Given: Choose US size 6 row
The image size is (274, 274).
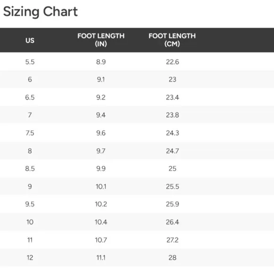Looking at the screenshot, I should pos(137,79).
